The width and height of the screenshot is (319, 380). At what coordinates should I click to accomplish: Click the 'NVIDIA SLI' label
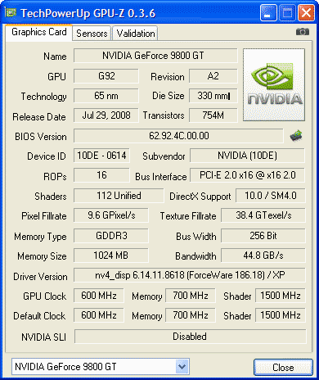click(43, 337)
